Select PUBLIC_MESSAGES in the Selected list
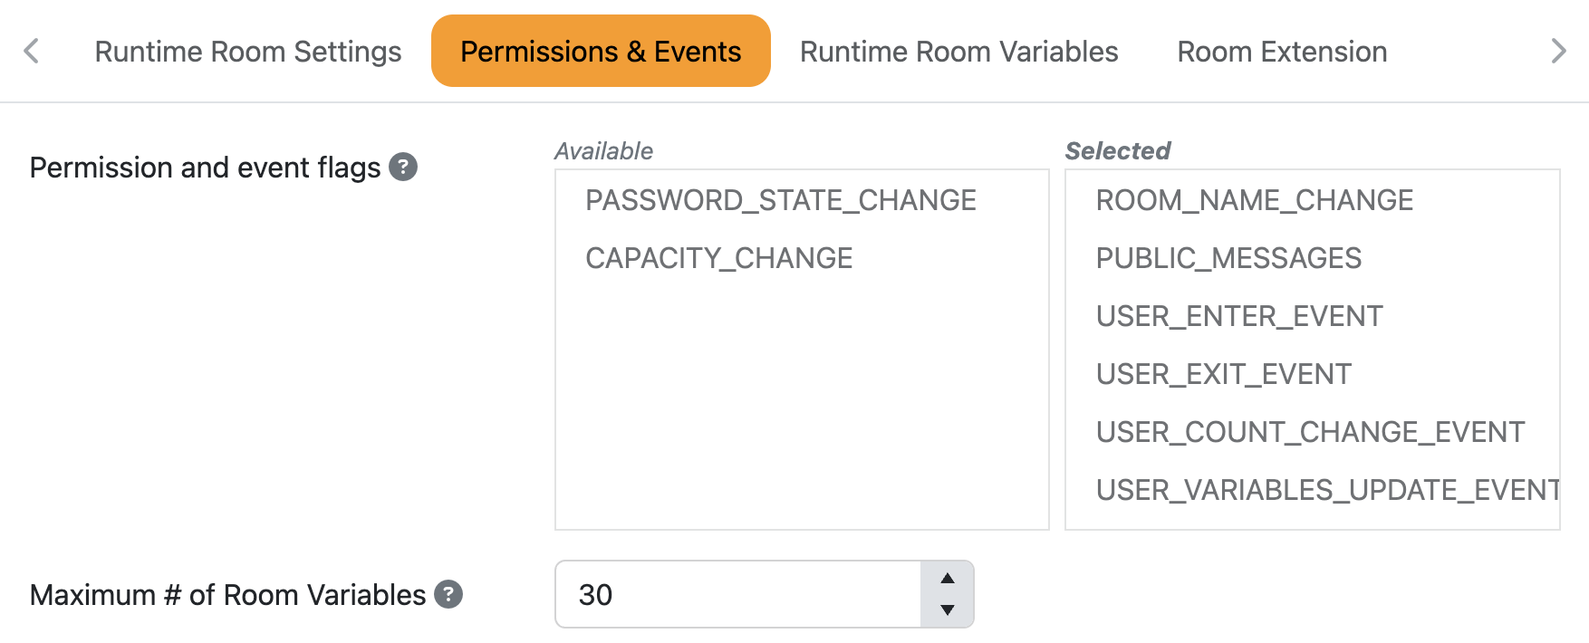This screenshot has height=643, width=1589. [1228, 258]
